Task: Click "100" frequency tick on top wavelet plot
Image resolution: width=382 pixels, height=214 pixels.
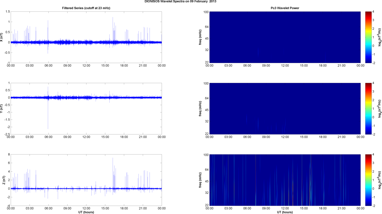Action: (x=206, y=12)
